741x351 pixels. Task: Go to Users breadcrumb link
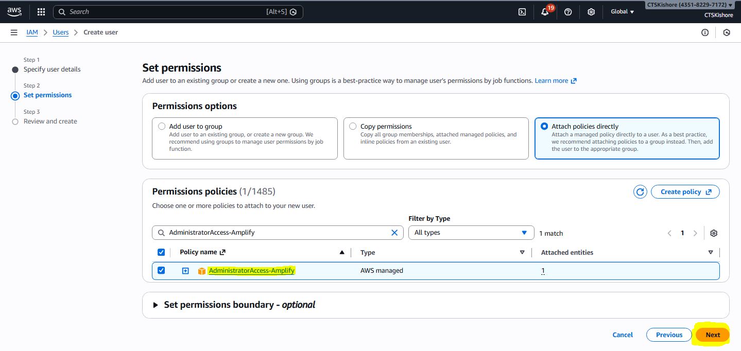(x=61, y=32)
